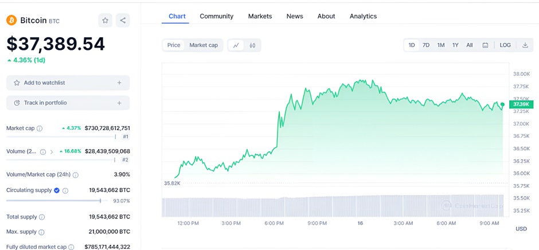Expand Track in portfolio plus
Viewport: 539px width, 250px height.
click(x=119, y=103)
